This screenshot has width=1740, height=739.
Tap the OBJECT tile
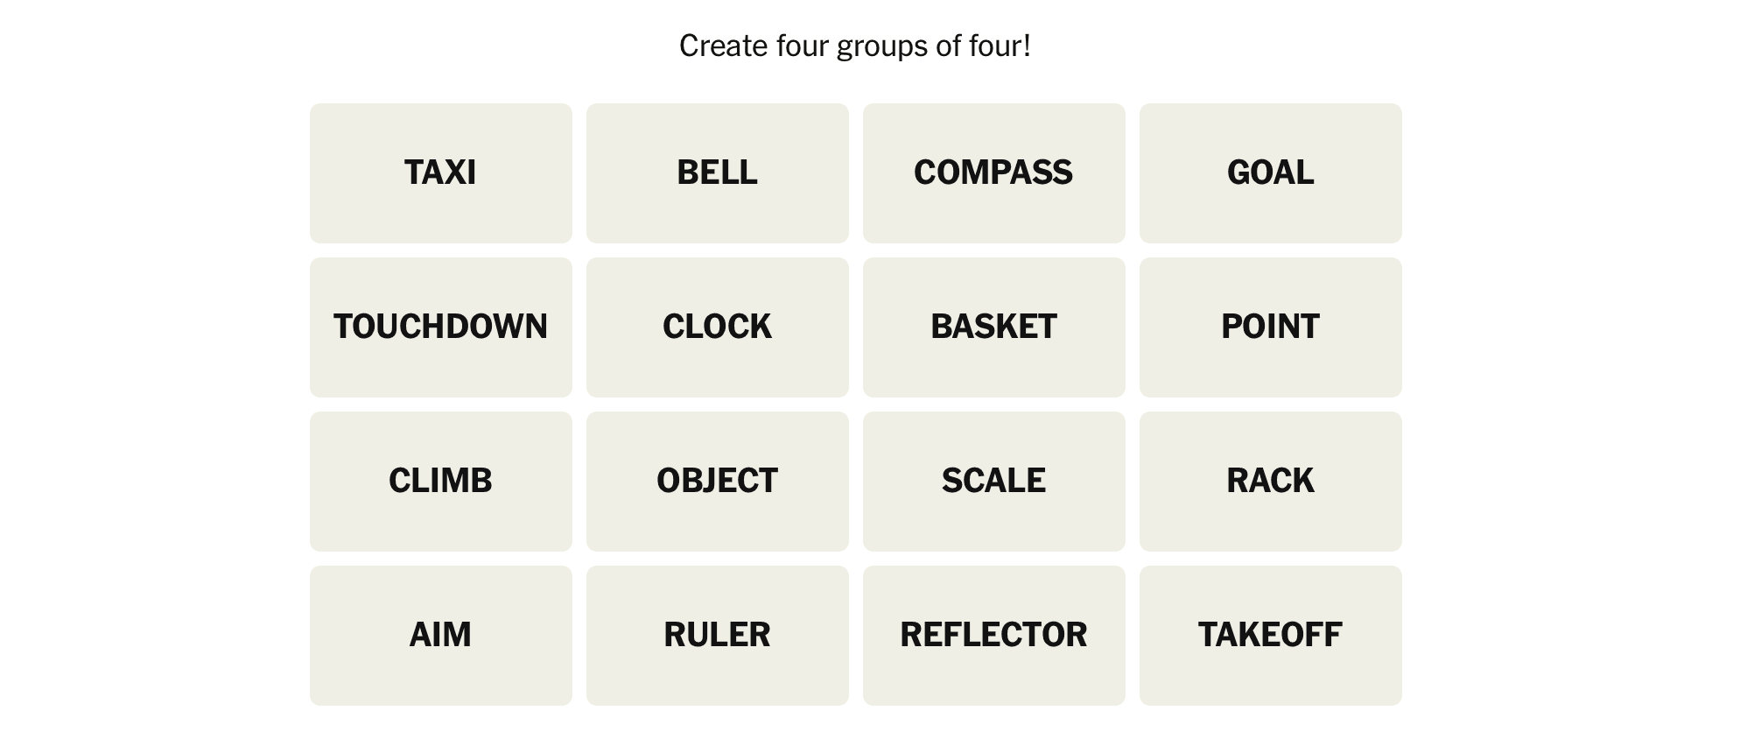[x=717, y=482]
